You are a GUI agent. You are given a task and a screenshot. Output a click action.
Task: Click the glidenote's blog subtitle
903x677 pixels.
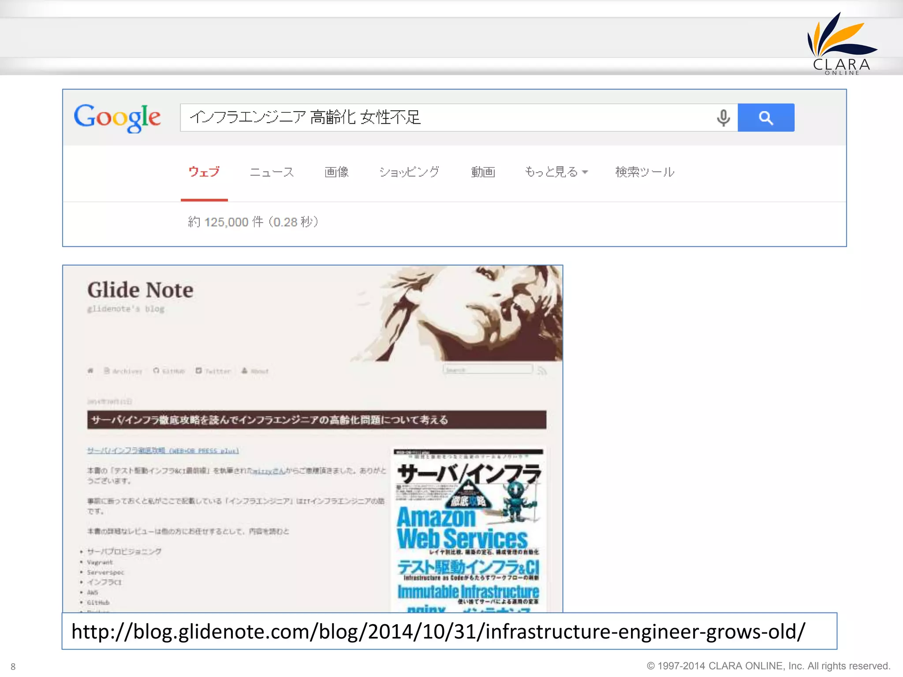(x=126, y=309)
